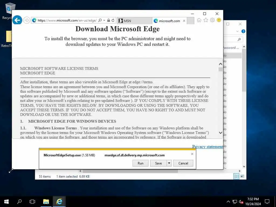276x207 pixels.
Task: Click the File Explorer search magnifier
Action: coord(239,39)
